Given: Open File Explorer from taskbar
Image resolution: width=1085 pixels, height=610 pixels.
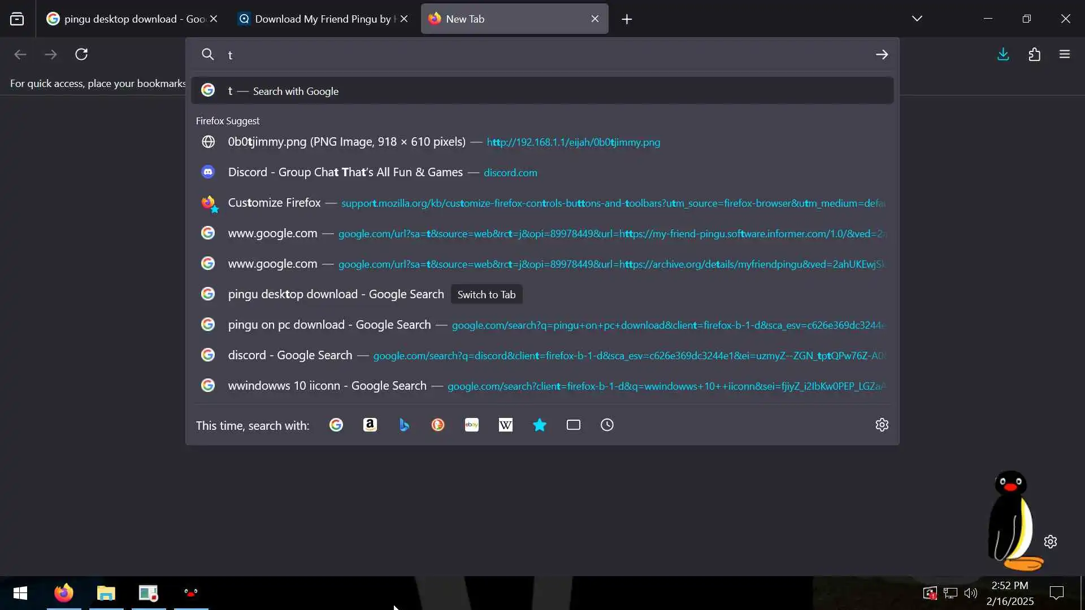Looking at the screenshot, I should [x=106, y=592].
